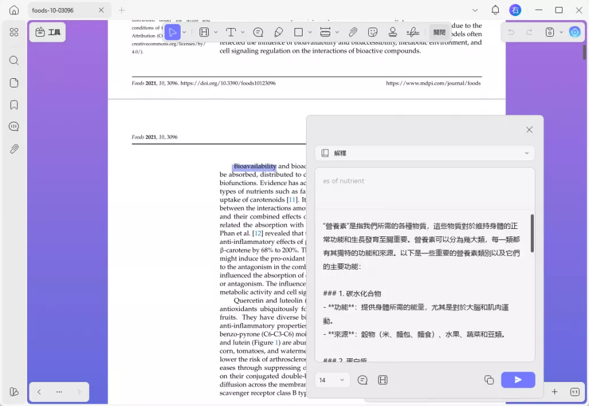
Task: Click the send arrow button
Action: [x=518, y=380]
